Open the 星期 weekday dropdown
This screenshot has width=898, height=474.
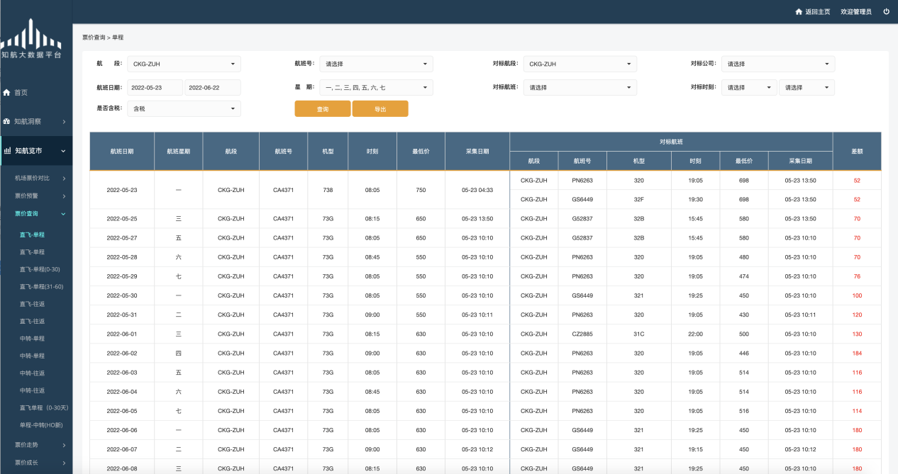point(376,87)
